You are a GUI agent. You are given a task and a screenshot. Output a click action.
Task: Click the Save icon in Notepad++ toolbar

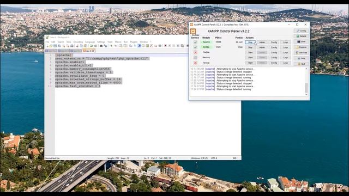(x=55, y=46)
